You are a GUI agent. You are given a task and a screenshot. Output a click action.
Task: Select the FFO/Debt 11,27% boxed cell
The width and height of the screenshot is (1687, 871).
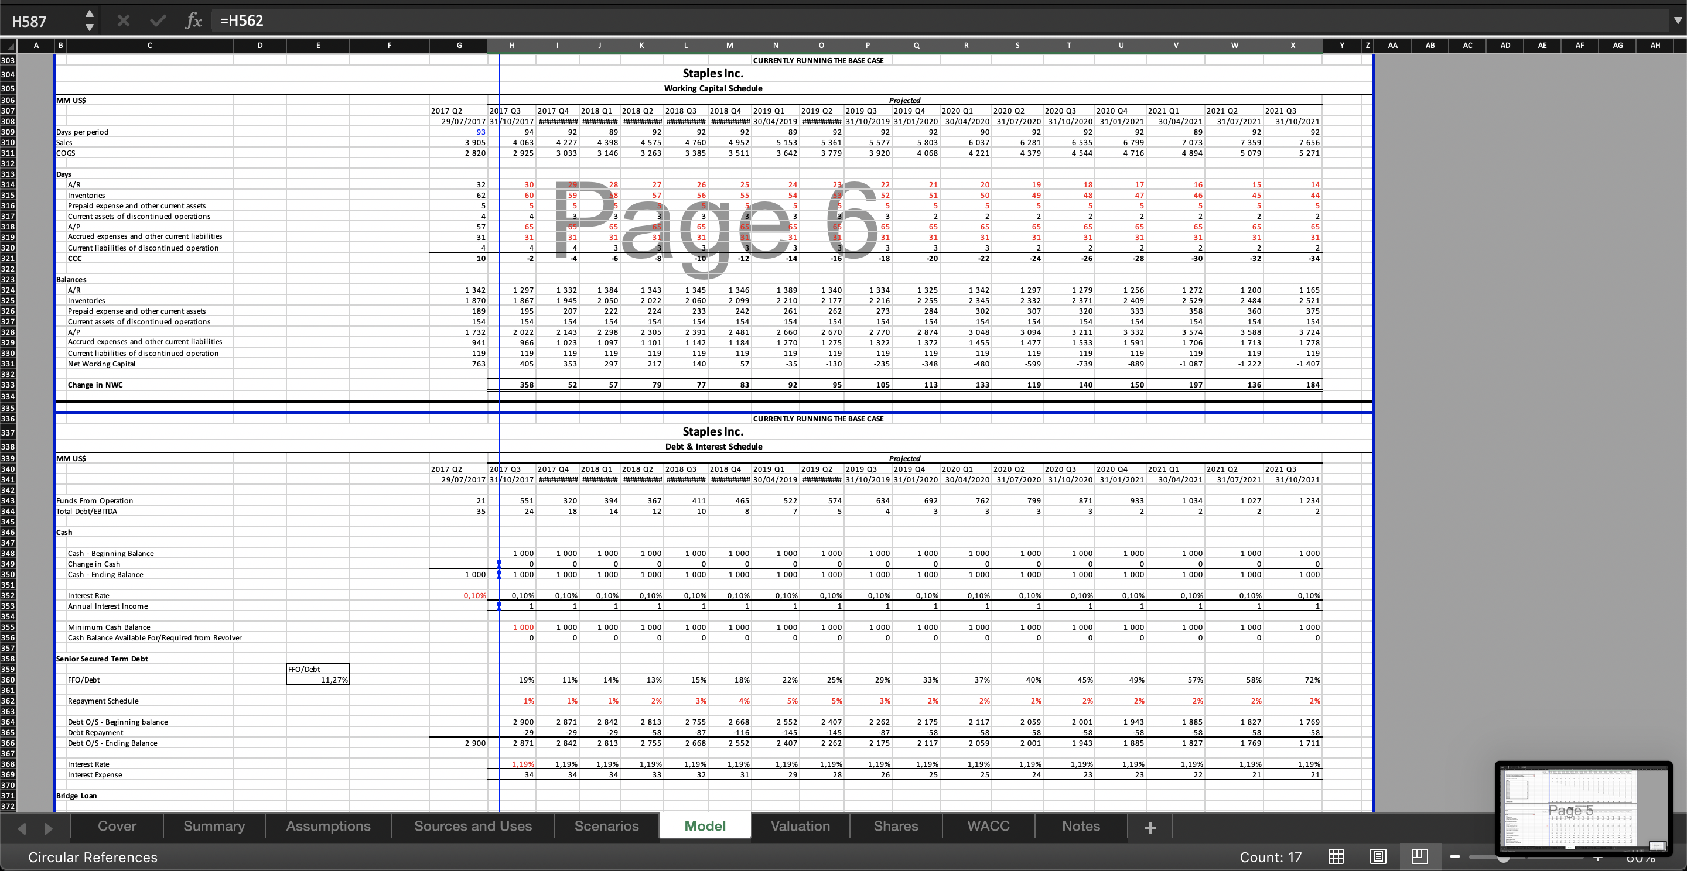point(317,680)
